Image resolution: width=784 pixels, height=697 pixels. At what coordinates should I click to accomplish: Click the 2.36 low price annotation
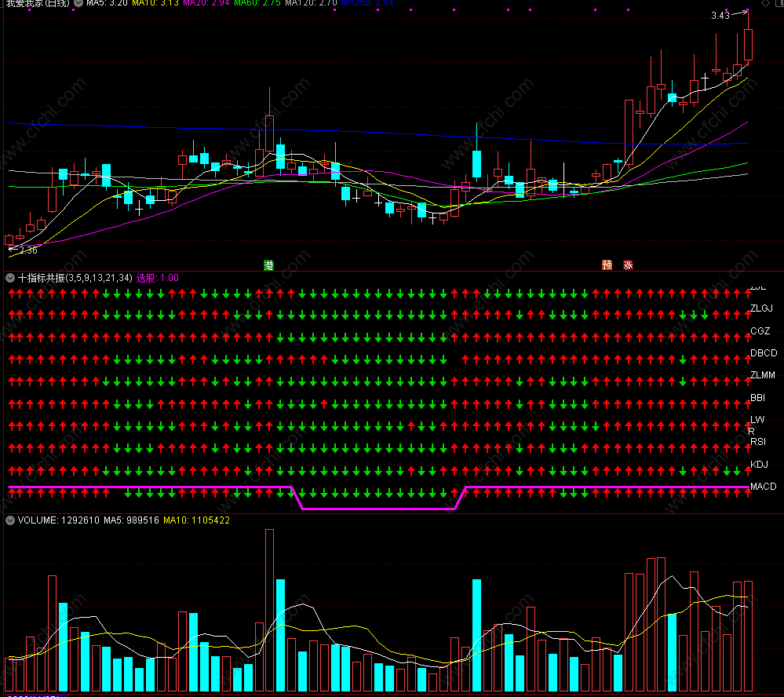[28, 250]
